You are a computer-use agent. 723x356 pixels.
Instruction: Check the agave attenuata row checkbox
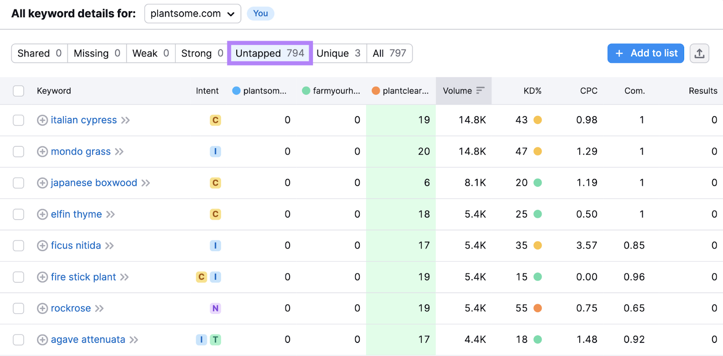click(x=19, y=340)
